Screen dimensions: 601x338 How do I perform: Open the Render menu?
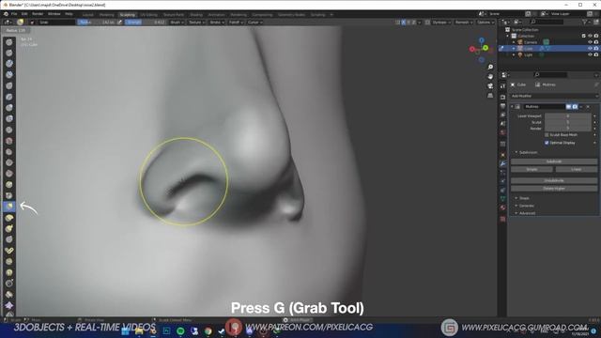click(x=38, y=14)
